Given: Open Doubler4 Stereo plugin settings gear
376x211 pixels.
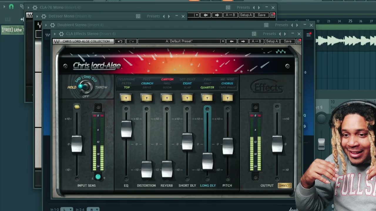Looking at the screenshot, I should pyautogui.click(x=53, y=25).
